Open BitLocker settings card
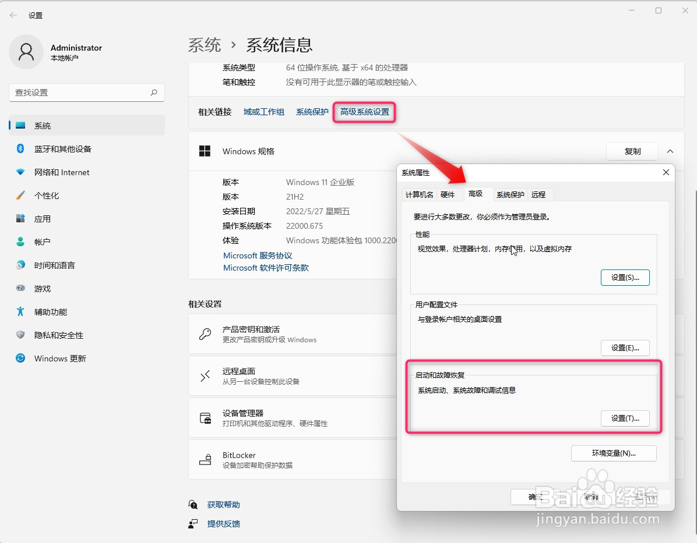The width and height of the screenshot is (697, 543). pos(293,460)
